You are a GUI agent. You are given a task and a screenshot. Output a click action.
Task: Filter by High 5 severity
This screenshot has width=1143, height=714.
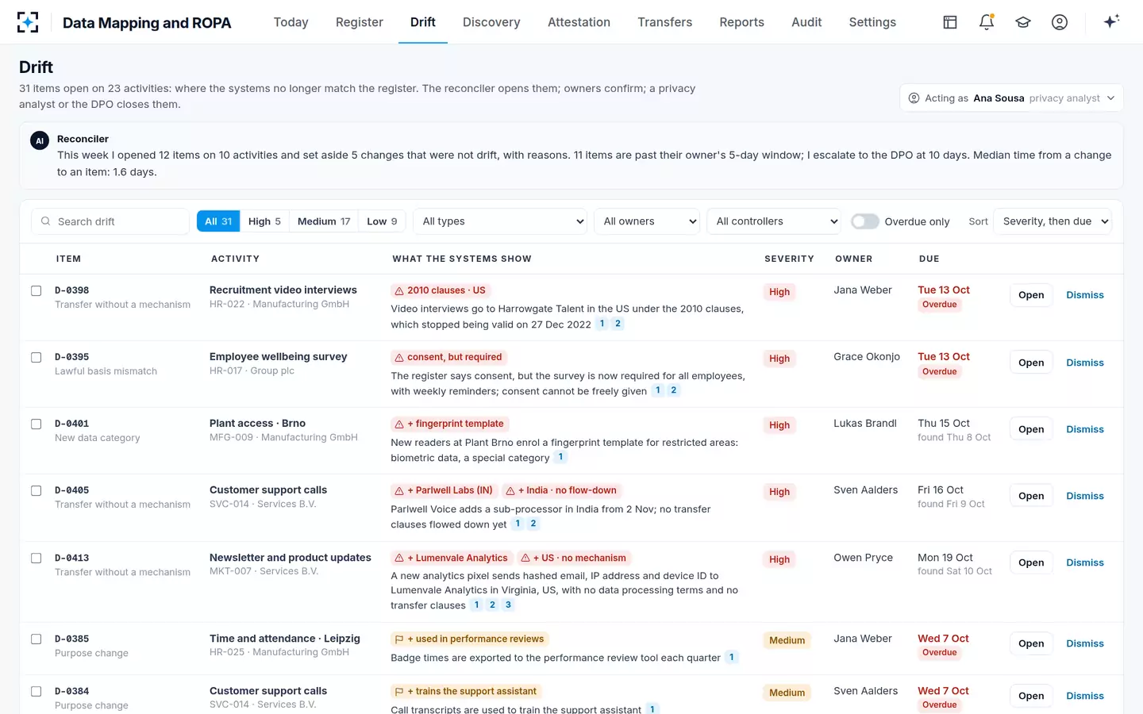tap(264, 221)
